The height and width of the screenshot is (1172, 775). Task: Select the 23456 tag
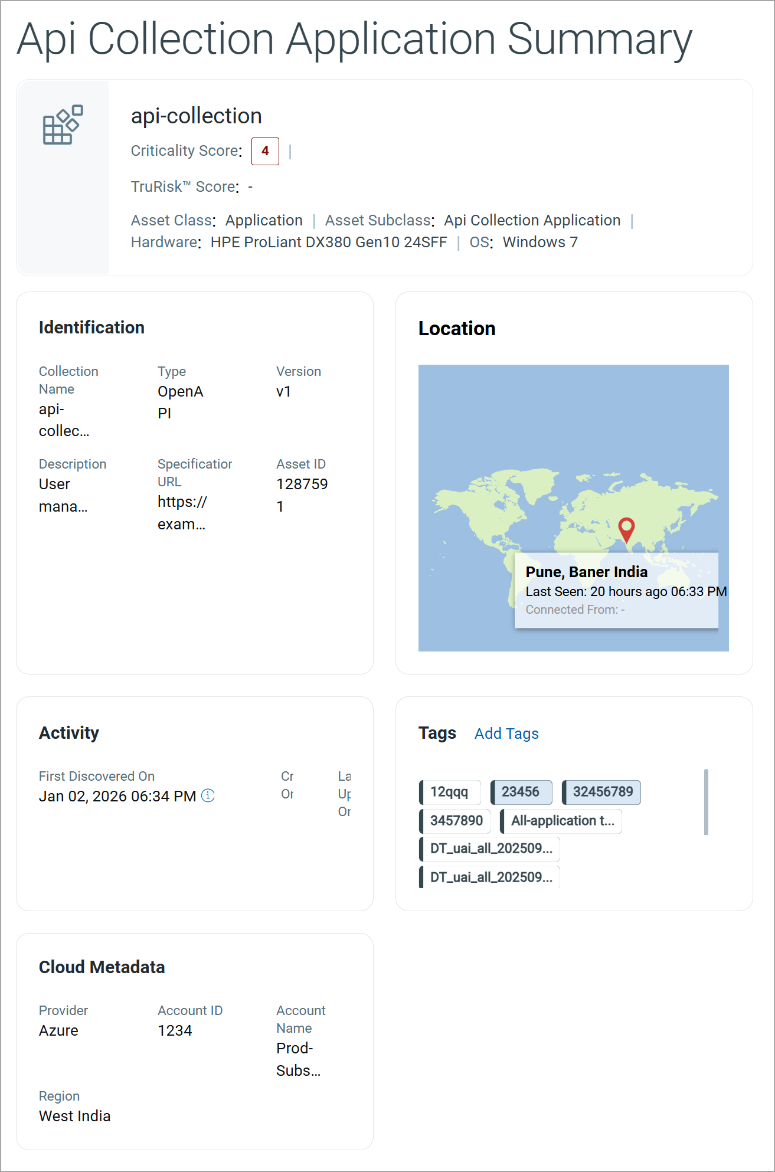pos(521,792)
